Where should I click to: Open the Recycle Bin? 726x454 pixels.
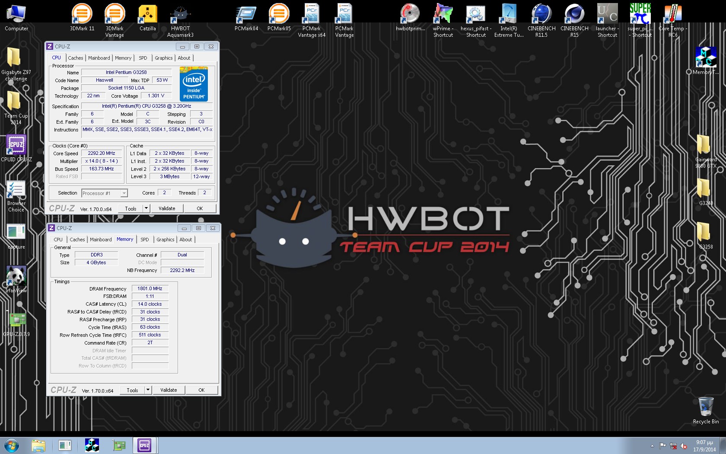pyautogui.click(x=706, y=410)
